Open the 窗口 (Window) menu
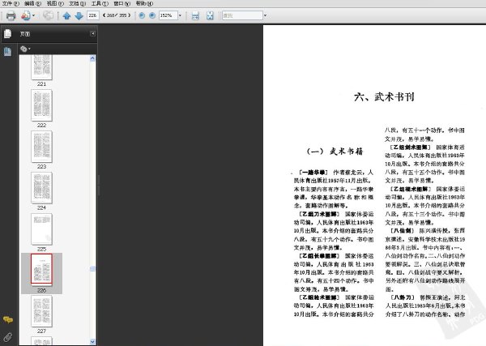Viewport: 486px width, 346px height. 122,3
